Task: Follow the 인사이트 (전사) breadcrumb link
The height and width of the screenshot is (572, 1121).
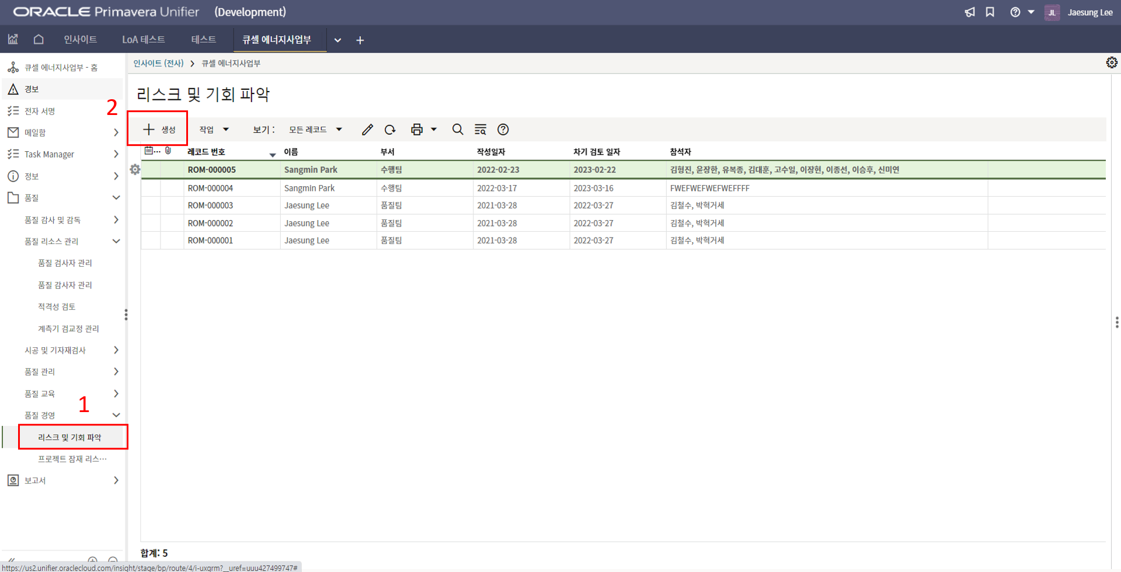Action: pyautogui.click(x=158, y=63)
